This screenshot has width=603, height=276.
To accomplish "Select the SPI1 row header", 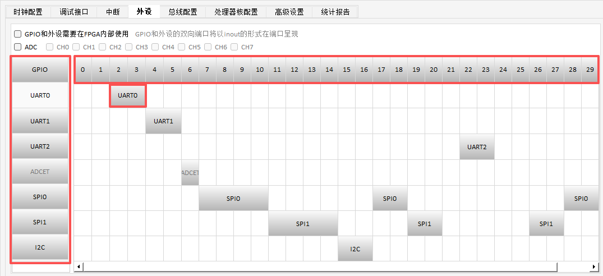I will [40, 222].
